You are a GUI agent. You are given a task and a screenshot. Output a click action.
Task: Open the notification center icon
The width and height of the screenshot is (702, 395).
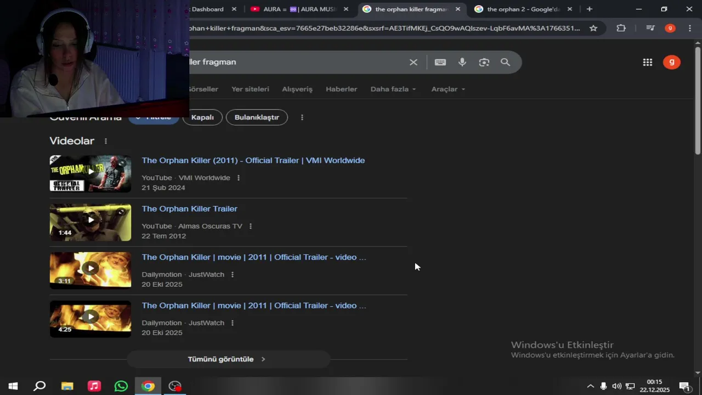(x=684, y=386)
